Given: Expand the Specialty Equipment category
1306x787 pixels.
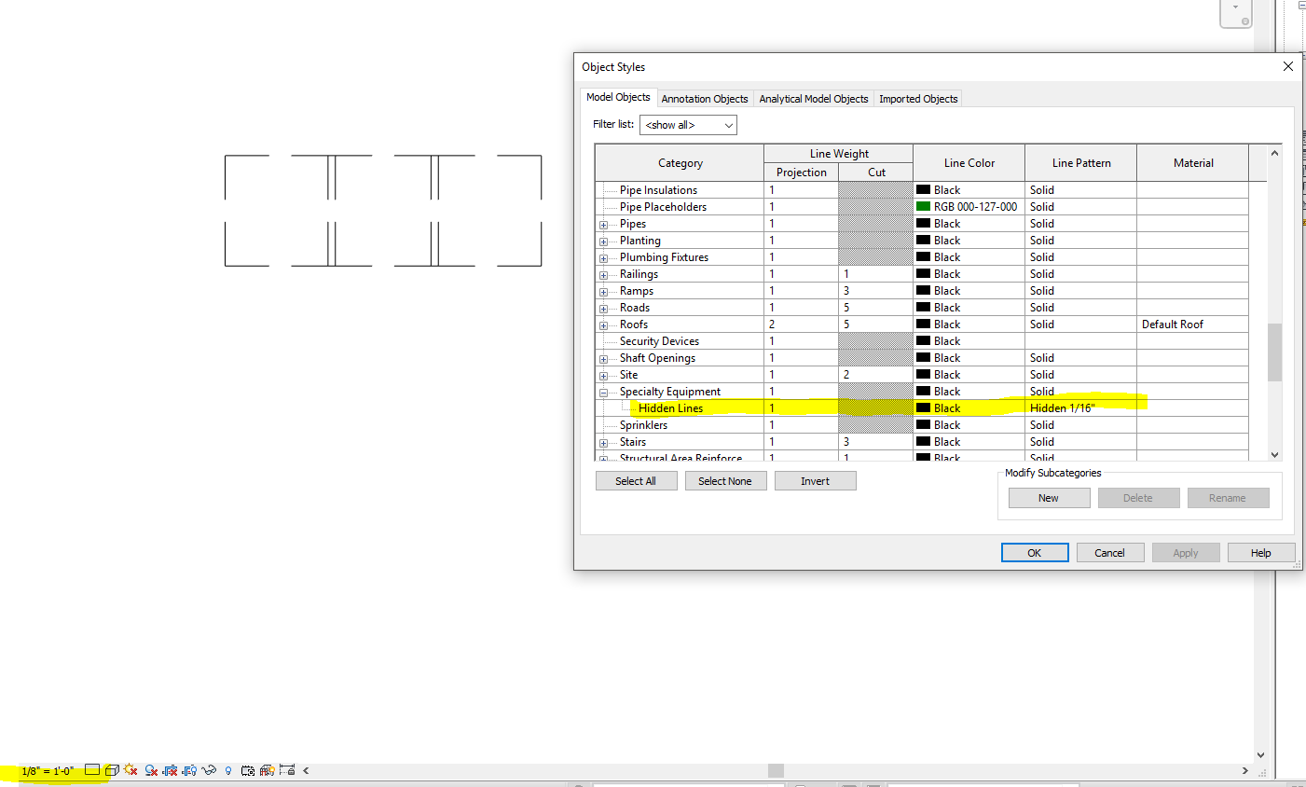Looking at the screenshot, I should tap(603, 391).
